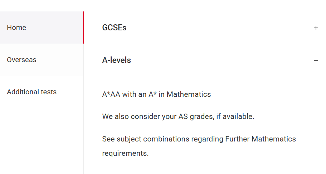
Task: Click the A*AA grade requirement text
Action: (111, 94)
